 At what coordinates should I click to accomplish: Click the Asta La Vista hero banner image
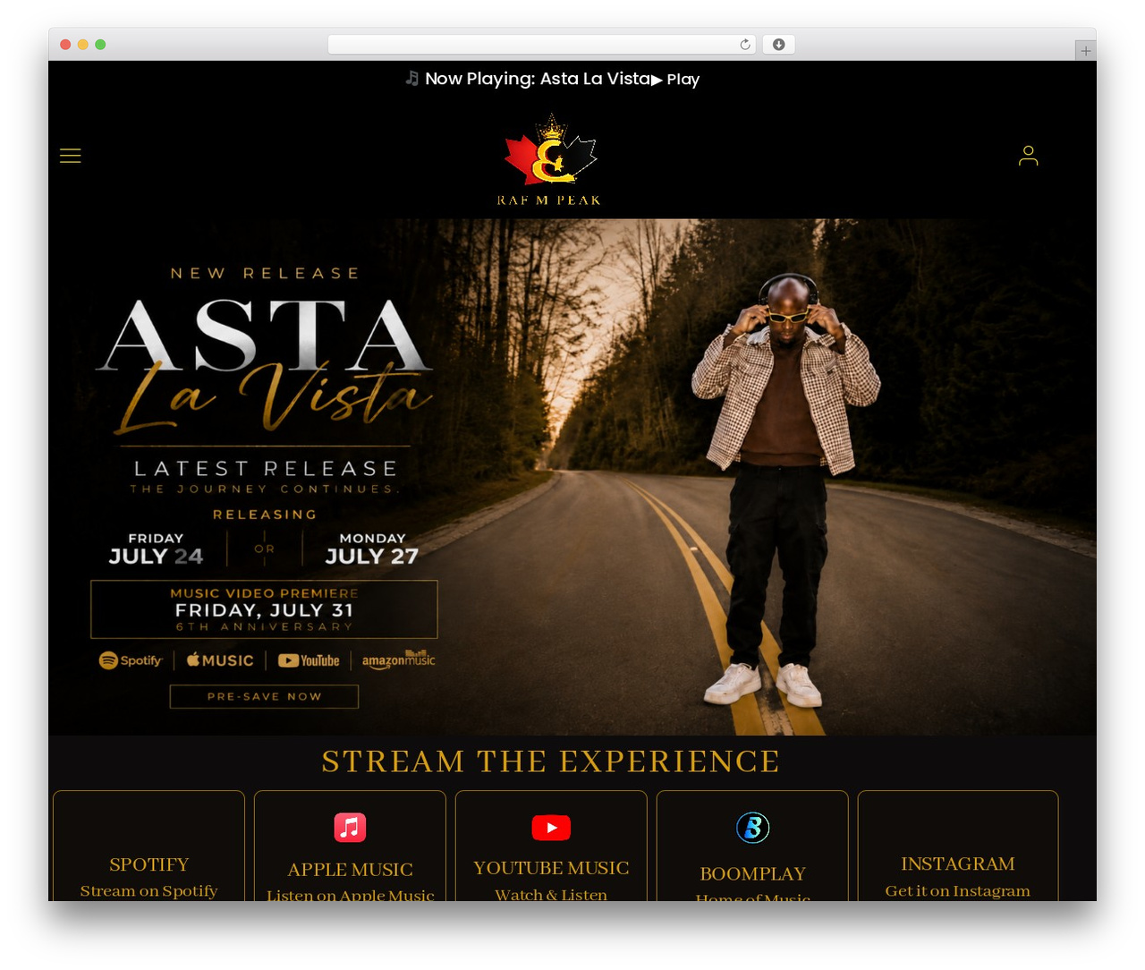pos(572,477)
